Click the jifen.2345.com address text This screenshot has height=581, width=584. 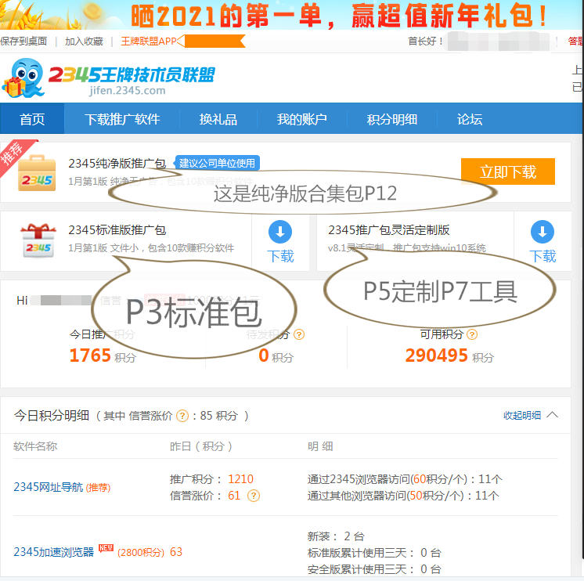click(127, 91)
